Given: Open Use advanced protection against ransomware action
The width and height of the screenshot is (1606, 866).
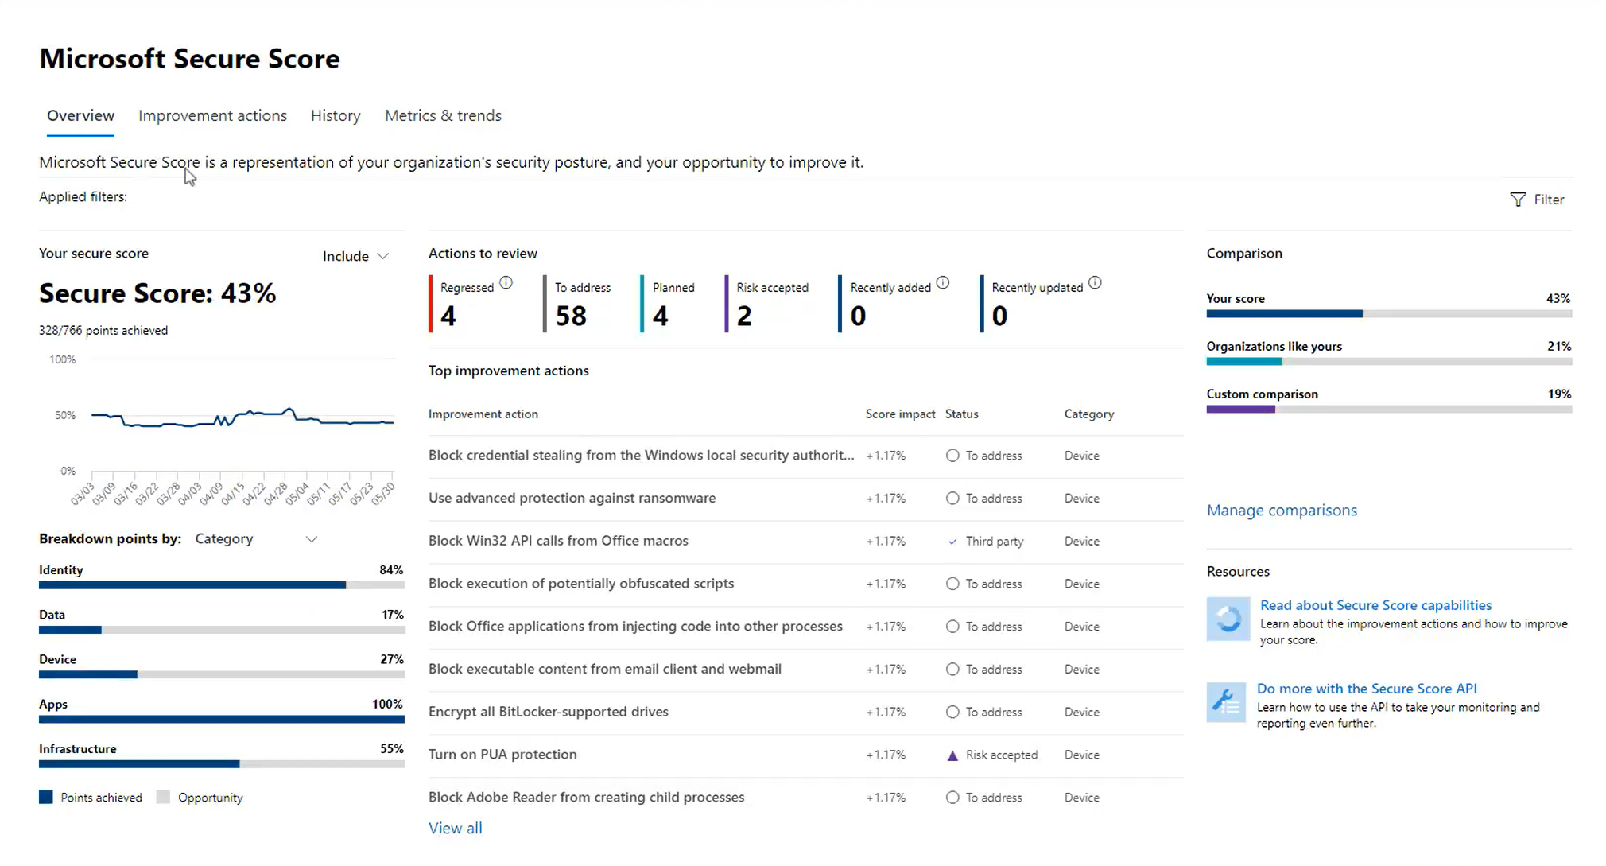Looking at the screenshot, I should pos(572,498).
